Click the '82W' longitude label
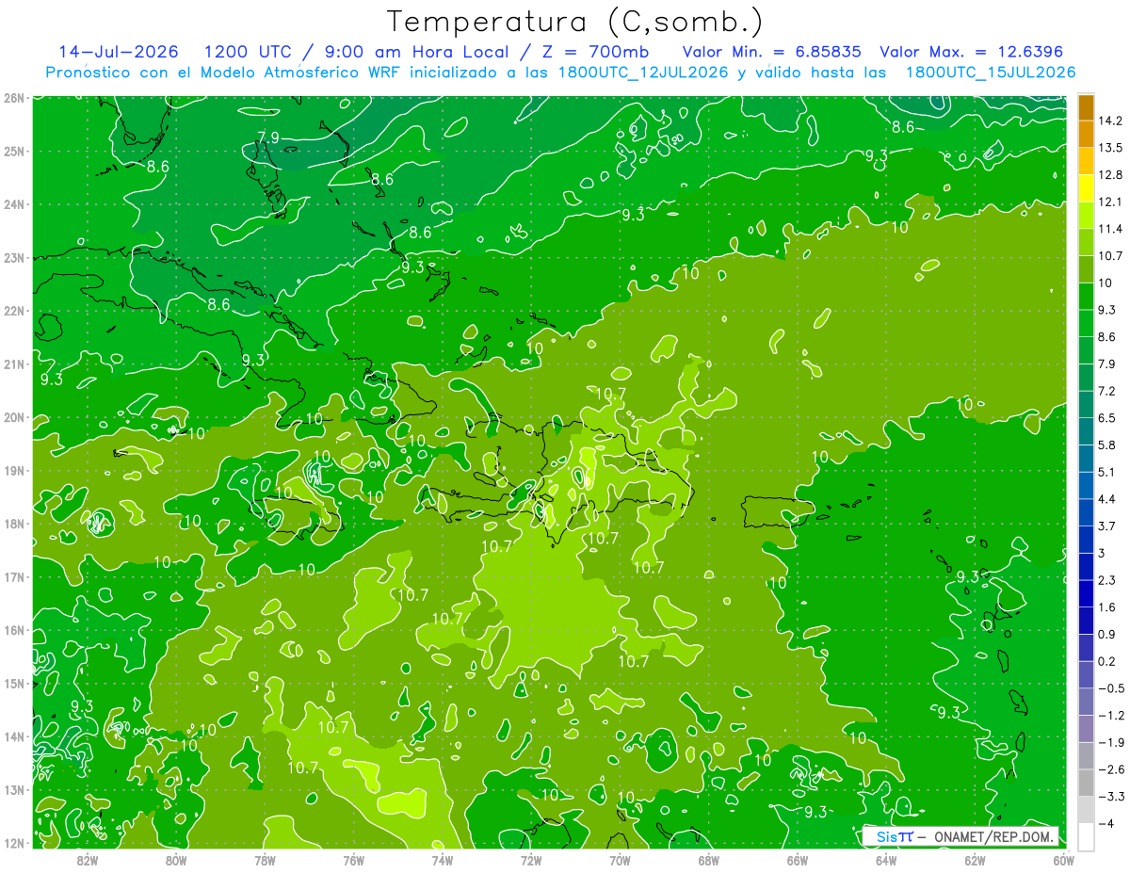Viewport: 1130px width, 873px height. [x=87, y=860]
